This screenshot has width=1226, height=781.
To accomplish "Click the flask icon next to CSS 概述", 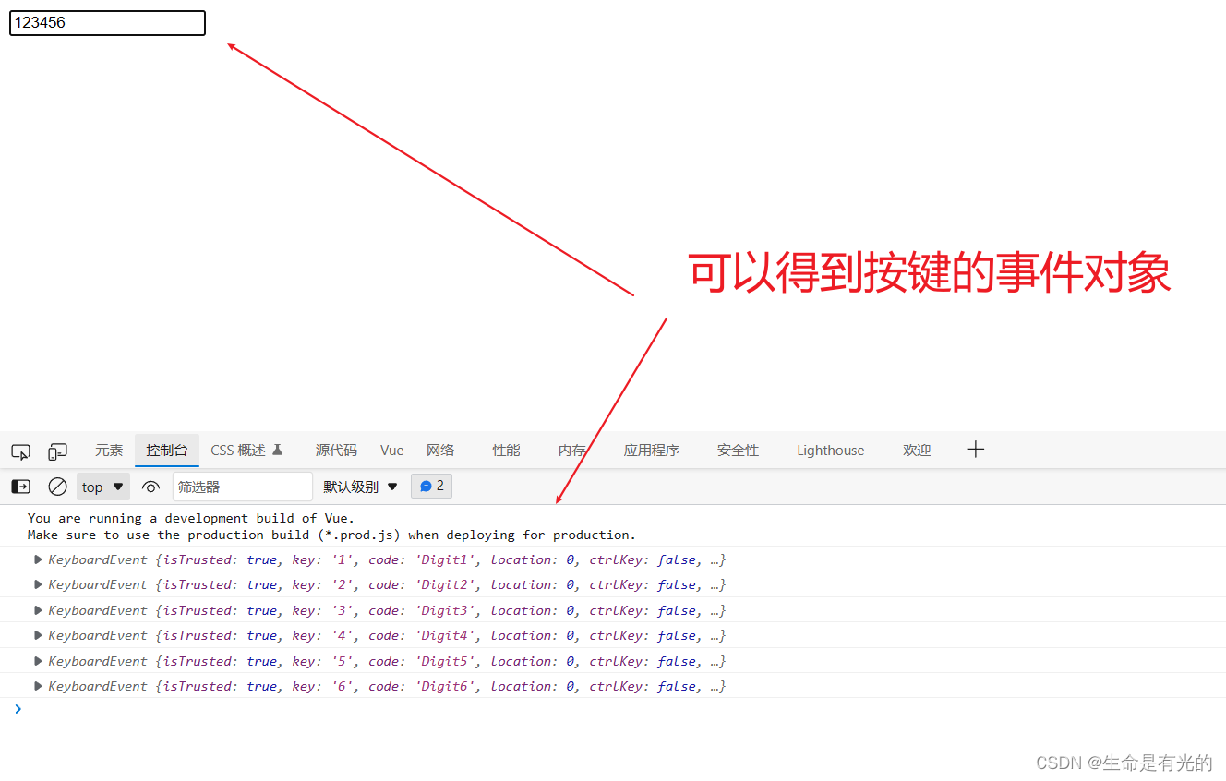I will click(278, 450).
